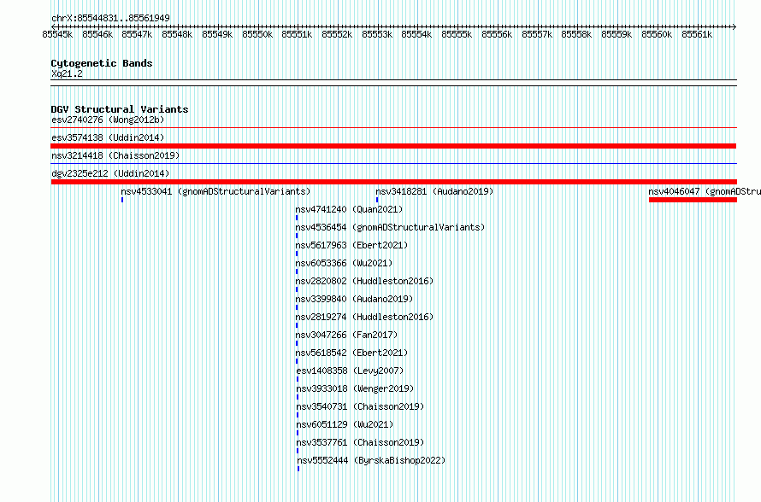
Task: Click the esv2740276 (Wong2012b) variant label
Action: click(108, 120)
